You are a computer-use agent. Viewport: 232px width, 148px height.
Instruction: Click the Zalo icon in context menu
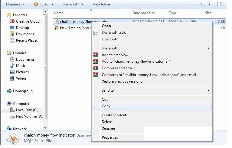click(x=95, y=32)
